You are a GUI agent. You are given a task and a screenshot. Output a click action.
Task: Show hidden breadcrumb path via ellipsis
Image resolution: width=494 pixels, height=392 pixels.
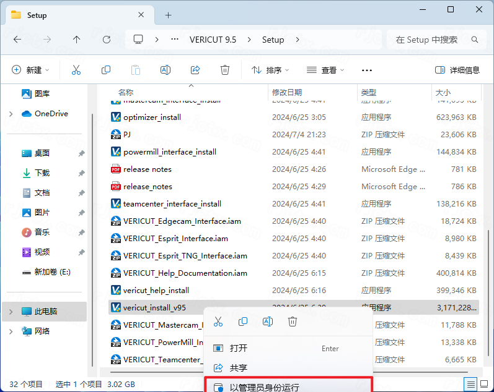pyautogui.click(x=175, y=40)
